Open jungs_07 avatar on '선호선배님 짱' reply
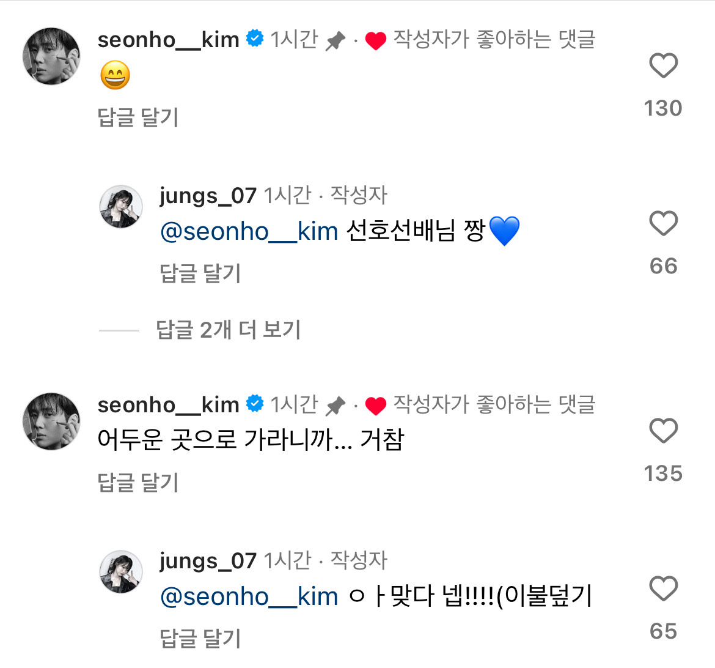The image size is (715, 668). (121, 207)
